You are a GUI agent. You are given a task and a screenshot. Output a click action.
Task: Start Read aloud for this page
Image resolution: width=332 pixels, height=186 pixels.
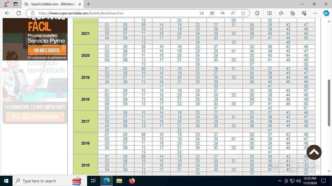click(233, 13)
